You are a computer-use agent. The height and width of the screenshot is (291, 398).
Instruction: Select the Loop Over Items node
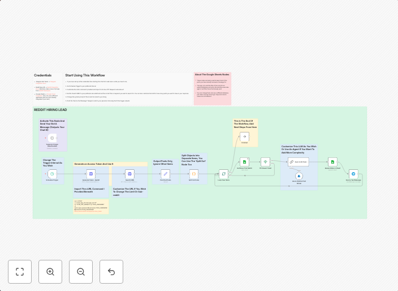point(223,174)
